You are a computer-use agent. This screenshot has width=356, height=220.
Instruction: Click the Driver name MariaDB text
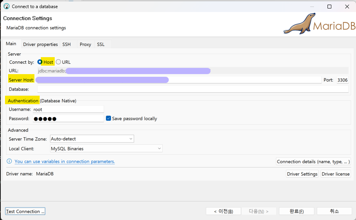tap(30, 174)
